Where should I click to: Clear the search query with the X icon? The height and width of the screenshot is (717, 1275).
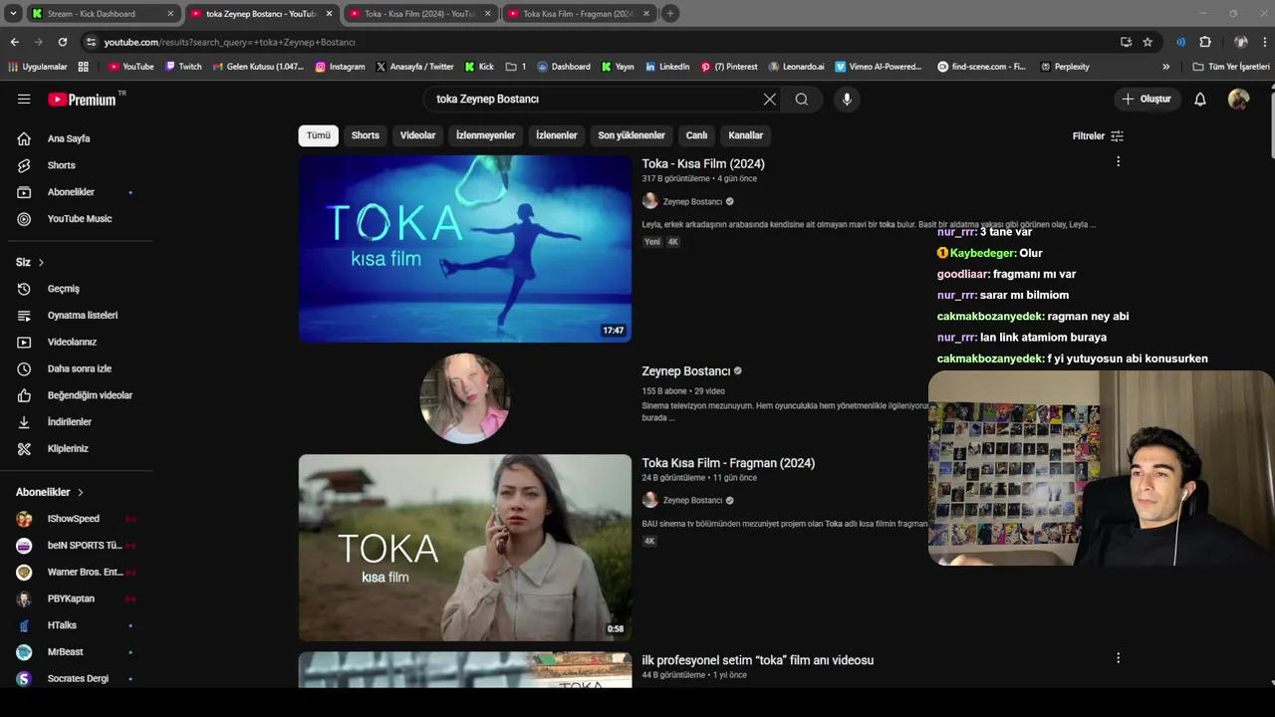click(x=769, y=99)
